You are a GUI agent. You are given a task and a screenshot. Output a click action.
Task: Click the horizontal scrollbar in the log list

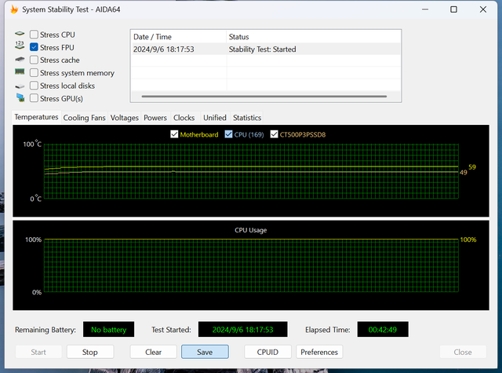[264, 96]
